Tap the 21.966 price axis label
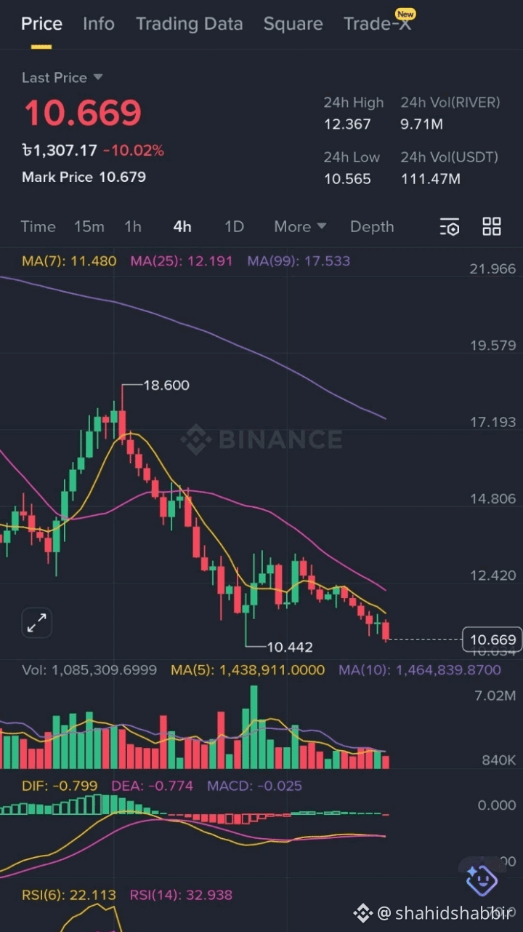Image resolution: width=523 pixels, height=932 pixels. [x=492, y=269]
